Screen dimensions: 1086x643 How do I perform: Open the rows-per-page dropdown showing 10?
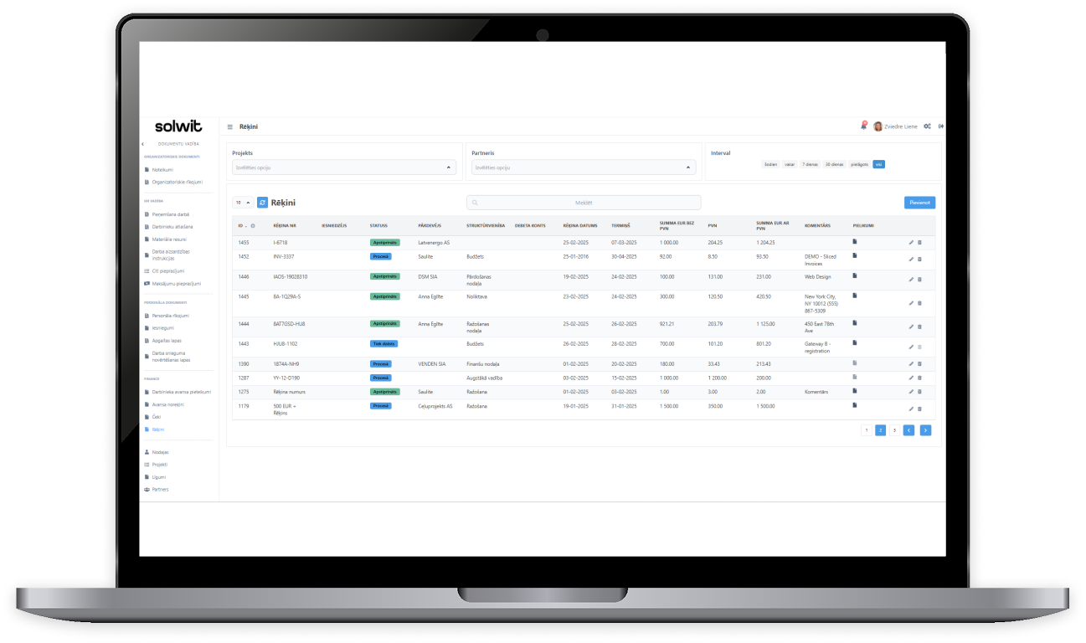(x=243, y=203)
